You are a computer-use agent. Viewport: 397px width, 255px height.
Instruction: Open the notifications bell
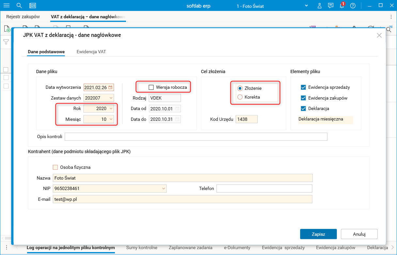pyautogui.click(x=341, y=6)
